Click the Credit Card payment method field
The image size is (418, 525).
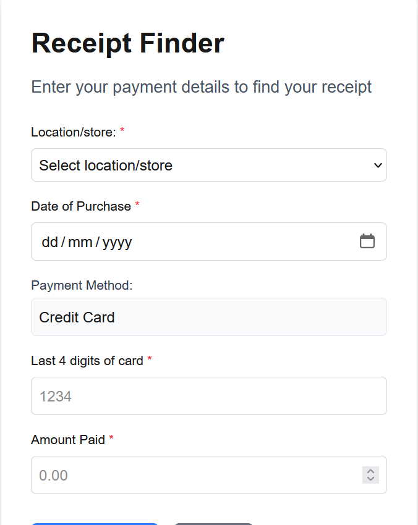pos(208,317)
